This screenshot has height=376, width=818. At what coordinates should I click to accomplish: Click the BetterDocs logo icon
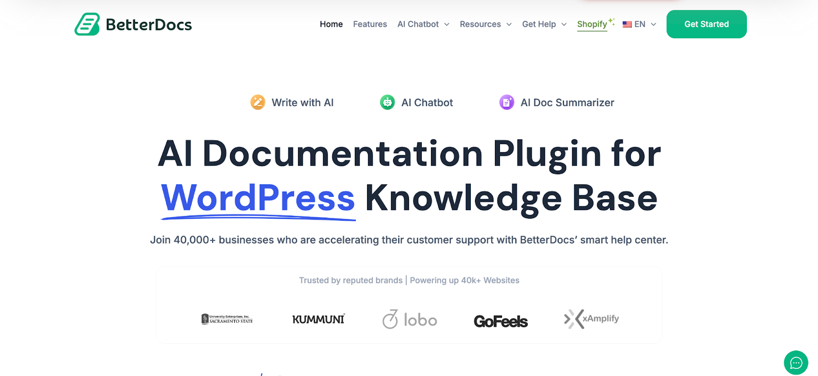(87, 24)
